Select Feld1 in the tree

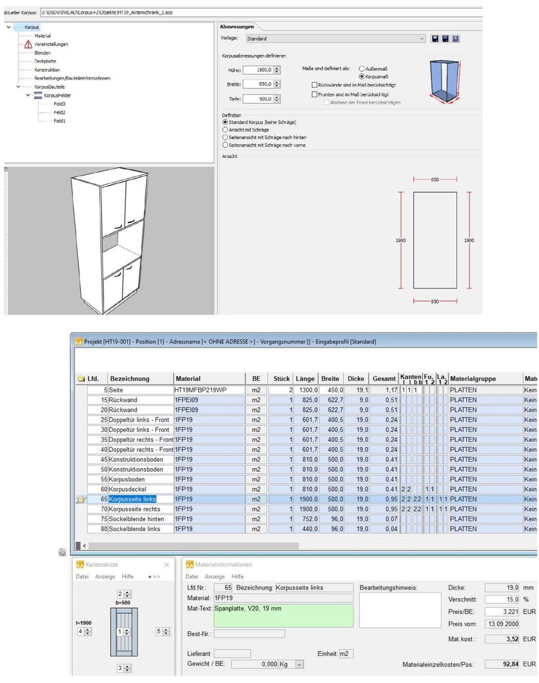(x=59, y=121)
